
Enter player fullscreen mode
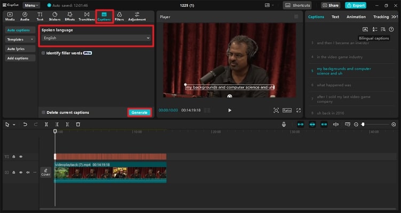[298, 110]
